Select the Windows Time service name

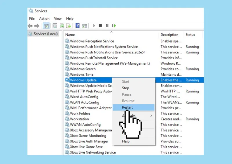82,74
